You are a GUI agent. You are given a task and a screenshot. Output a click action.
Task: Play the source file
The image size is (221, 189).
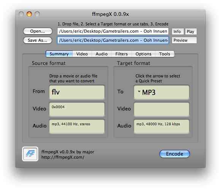191,31
